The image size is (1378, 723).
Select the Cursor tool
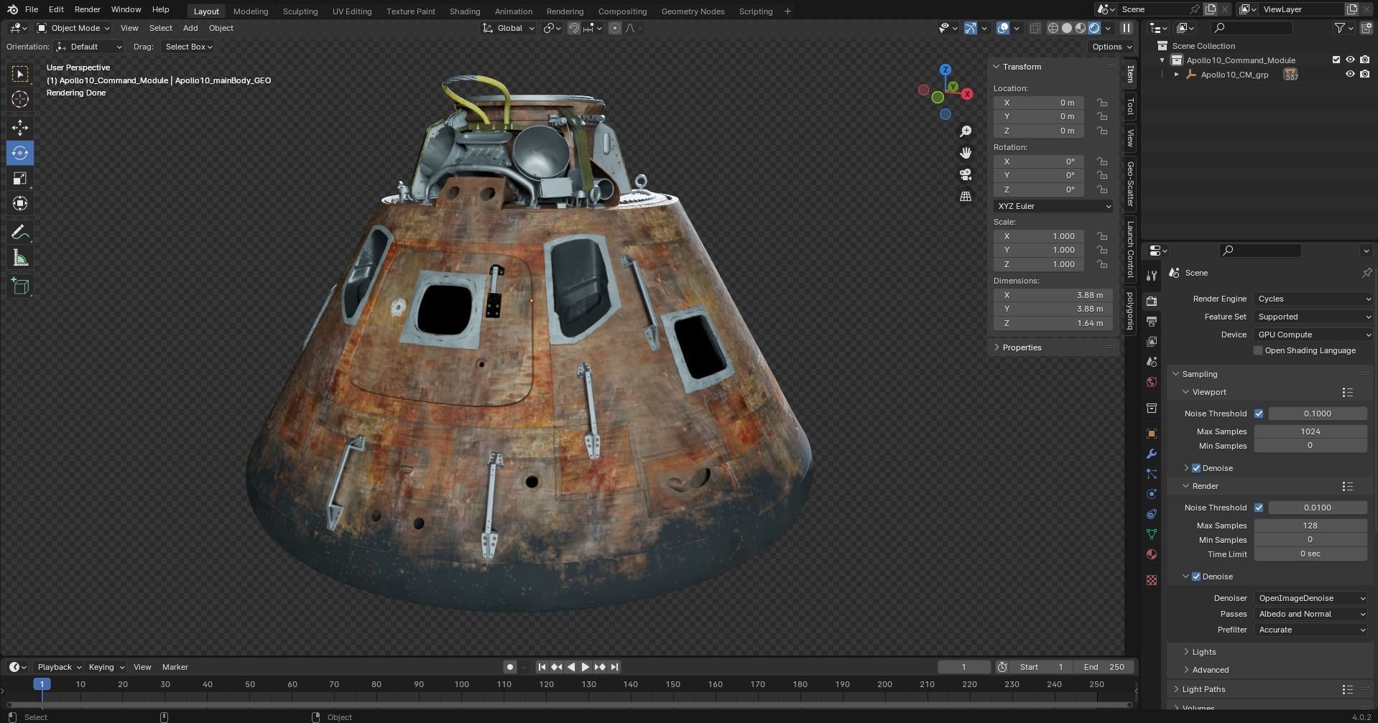(x=20, y=99)
